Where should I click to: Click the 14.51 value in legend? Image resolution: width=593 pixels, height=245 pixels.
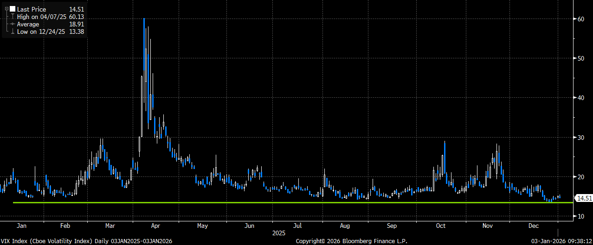(76, 9)
